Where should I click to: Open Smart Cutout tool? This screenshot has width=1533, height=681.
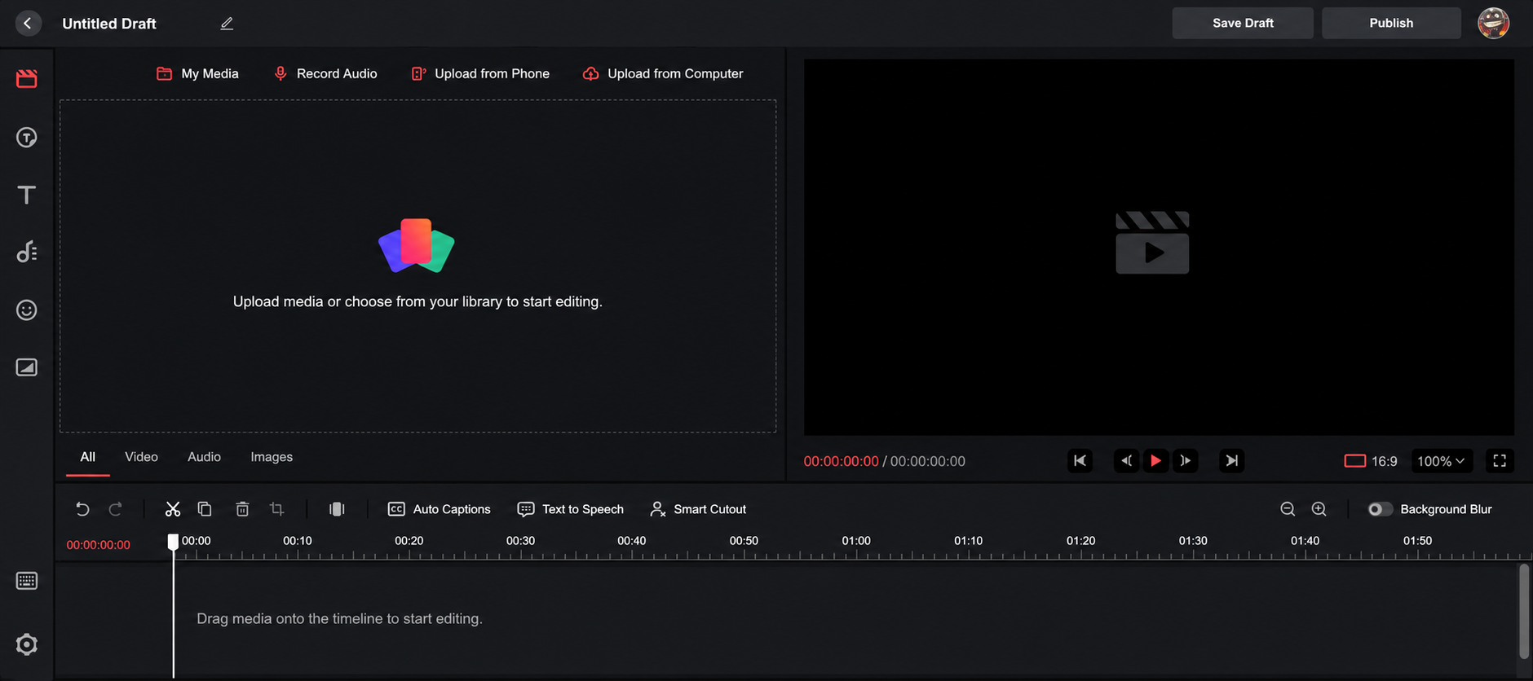[698, 509]
